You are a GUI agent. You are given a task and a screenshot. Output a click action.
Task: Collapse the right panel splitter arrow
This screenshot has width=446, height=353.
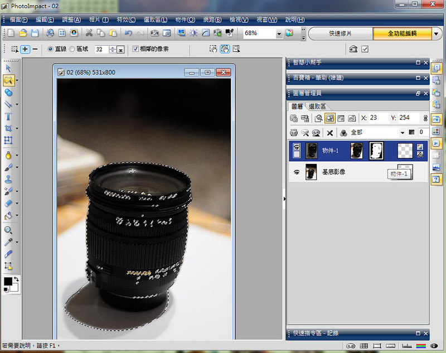[284, 199]
